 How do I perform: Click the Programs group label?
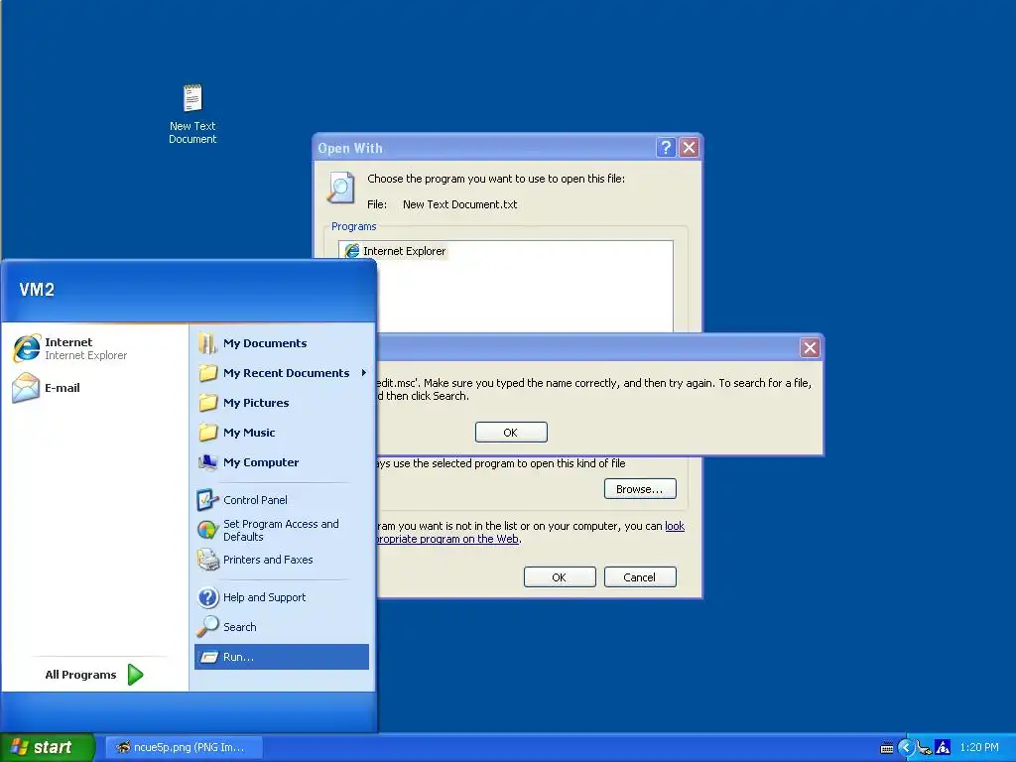point(354,226)
